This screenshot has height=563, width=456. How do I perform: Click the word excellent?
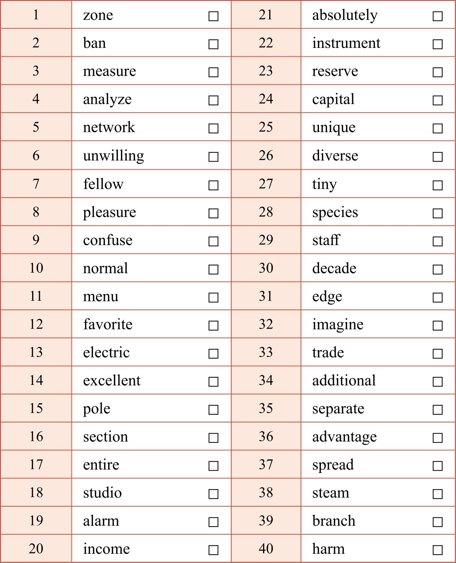click(x=112, y=380)
